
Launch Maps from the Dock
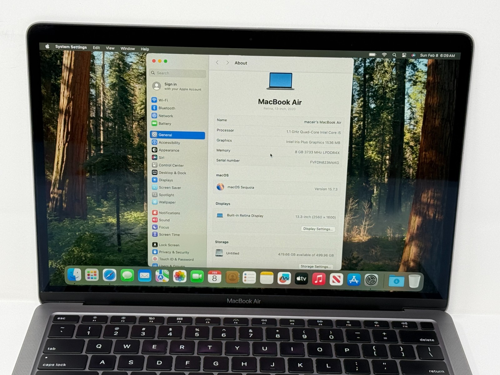(x=162, y=276)
